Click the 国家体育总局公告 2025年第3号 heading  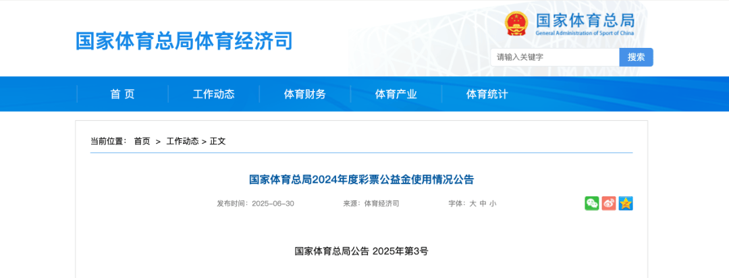click(361, 252)
